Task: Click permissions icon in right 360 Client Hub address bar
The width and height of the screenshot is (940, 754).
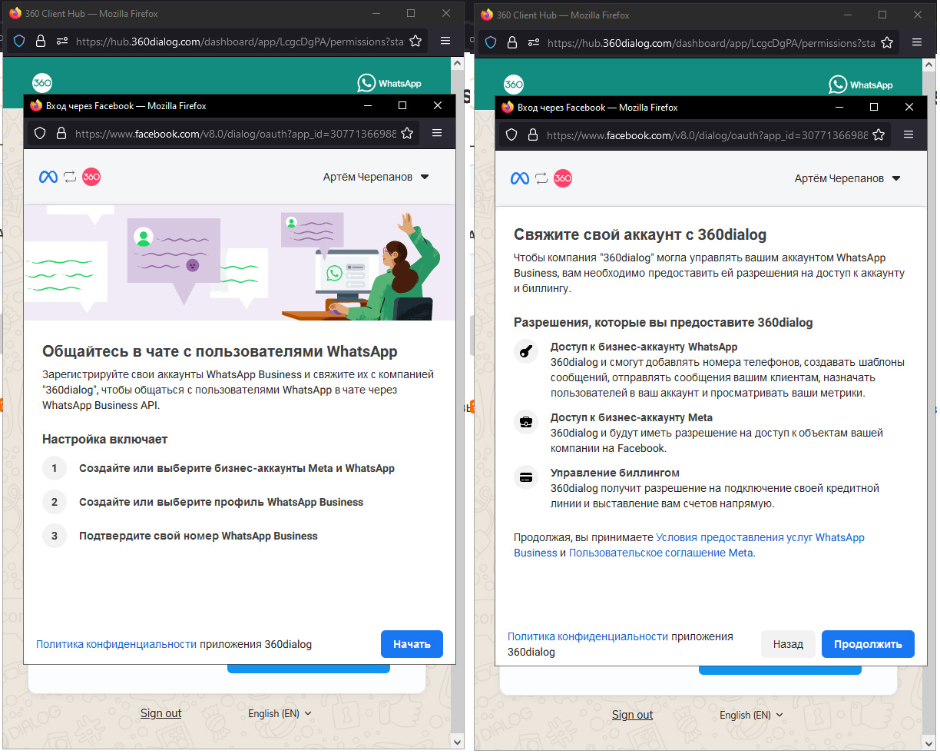Action: [534, 43]
